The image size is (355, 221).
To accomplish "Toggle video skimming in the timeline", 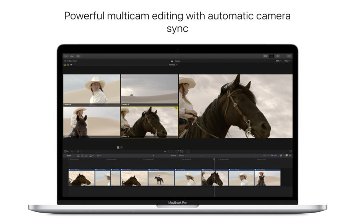I will [264, 156].
